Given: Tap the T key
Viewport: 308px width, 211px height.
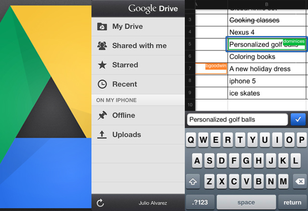Looking at the screenshot, I should (240, 140).
